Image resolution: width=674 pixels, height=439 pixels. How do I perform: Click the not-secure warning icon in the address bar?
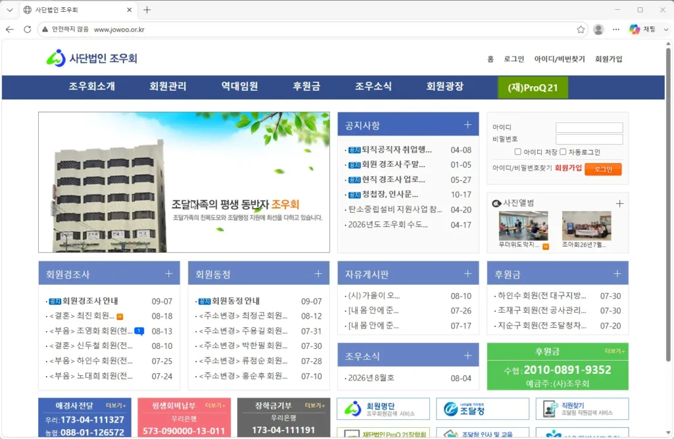click(45, 29)
